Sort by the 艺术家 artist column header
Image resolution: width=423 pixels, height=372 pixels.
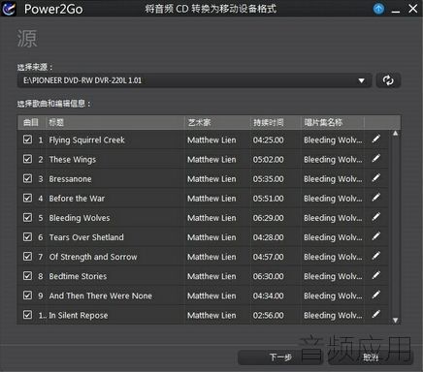[217, 122]
